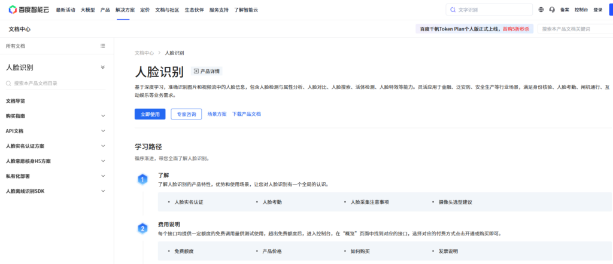Open the 如何购买 link
Screen dimensions: 613x264
[x=360, y=251]
